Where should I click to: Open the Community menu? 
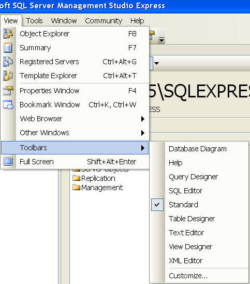point(104,21)
